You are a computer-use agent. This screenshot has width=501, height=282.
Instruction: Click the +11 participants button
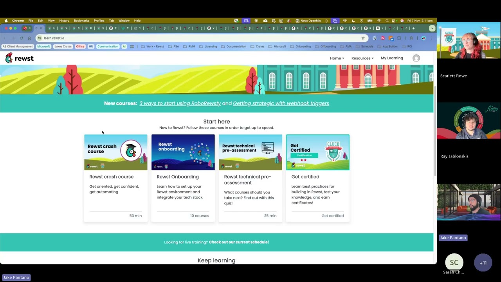coord(483,263)
